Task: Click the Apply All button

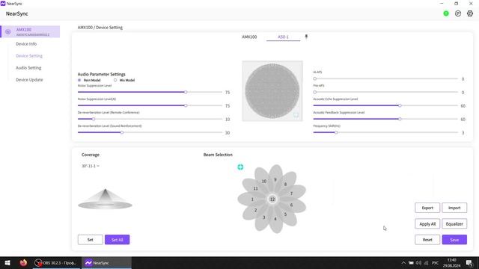Action: point(427,224)
